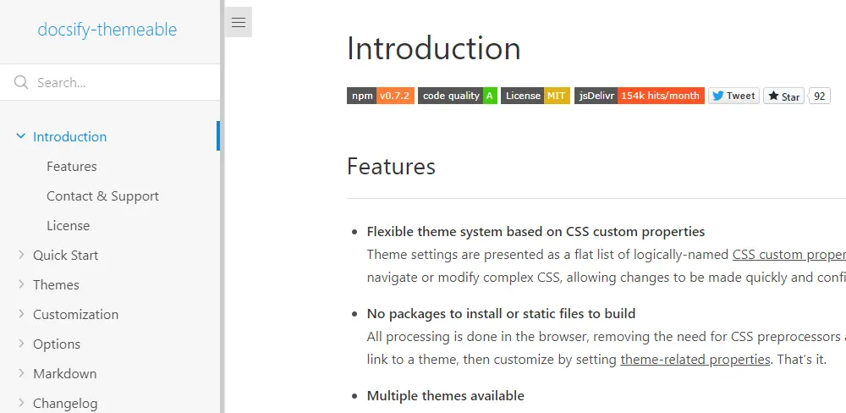Expand the Quick Start chevron
Image resolution: width=846 pixels, height=413 pixels.
[x=21, y=254]
